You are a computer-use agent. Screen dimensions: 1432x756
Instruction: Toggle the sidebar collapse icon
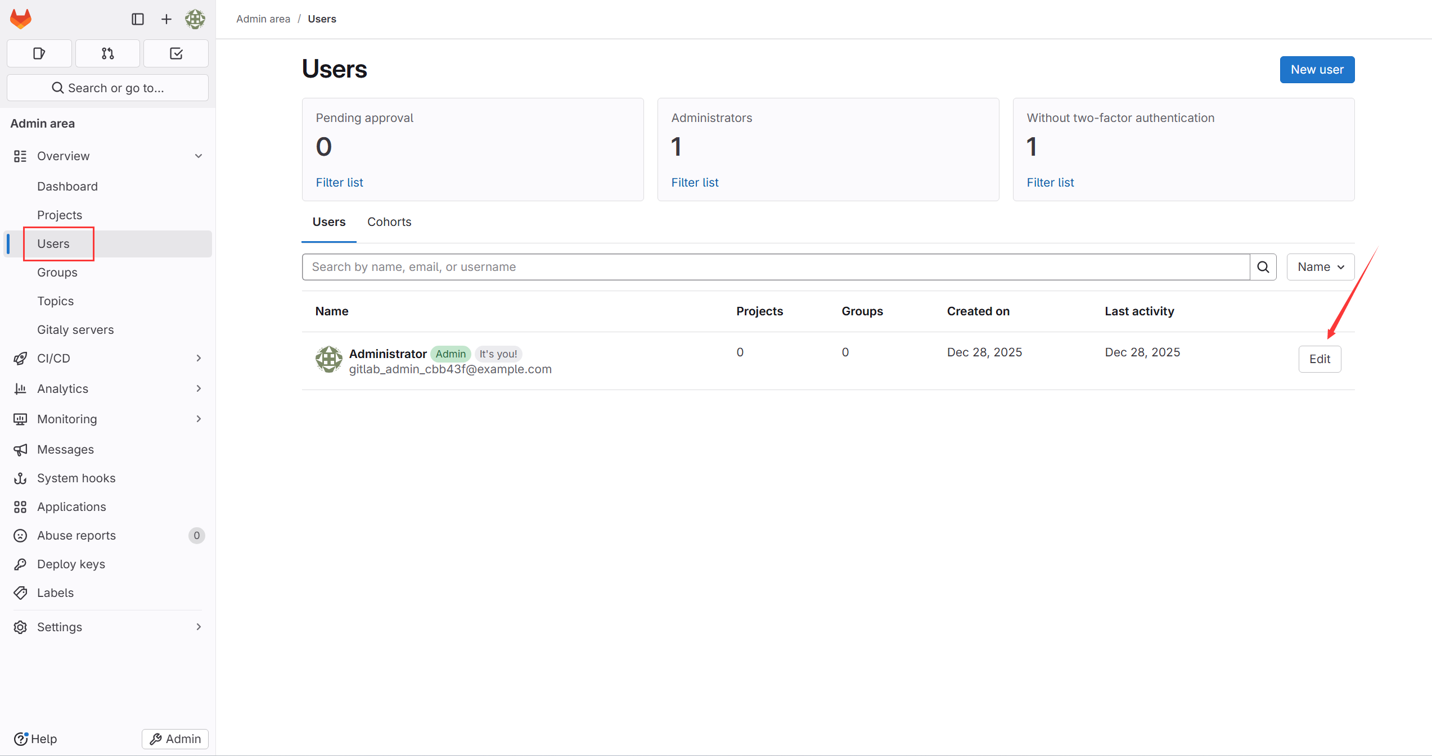(138, 19)
